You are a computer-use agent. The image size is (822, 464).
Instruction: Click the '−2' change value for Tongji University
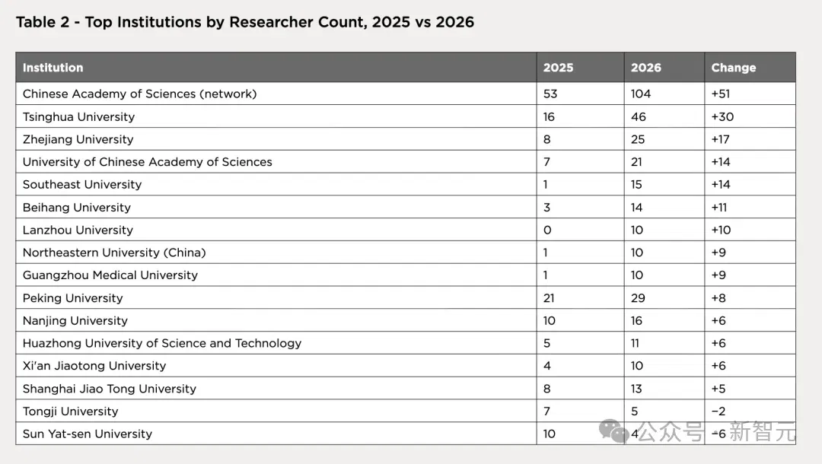pyautogui.click(x=718, y=411)
